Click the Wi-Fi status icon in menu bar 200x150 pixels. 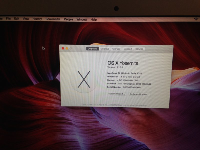[x=196, y=19]
